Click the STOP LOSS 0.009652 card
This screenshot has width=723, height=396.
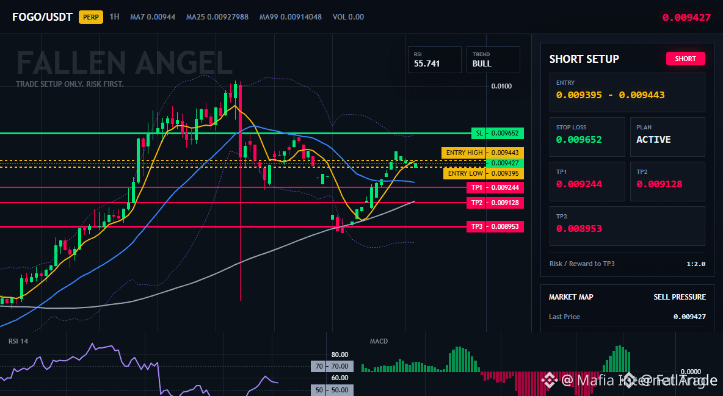click(587, 137)
